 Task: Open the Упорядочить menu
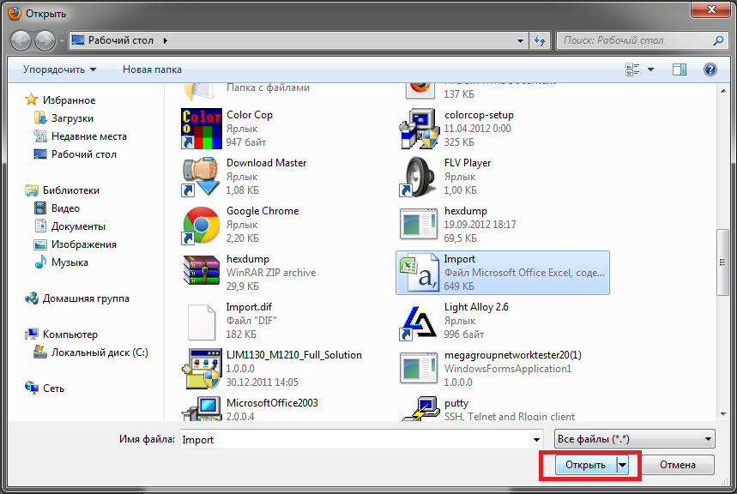tap(59, 69)
